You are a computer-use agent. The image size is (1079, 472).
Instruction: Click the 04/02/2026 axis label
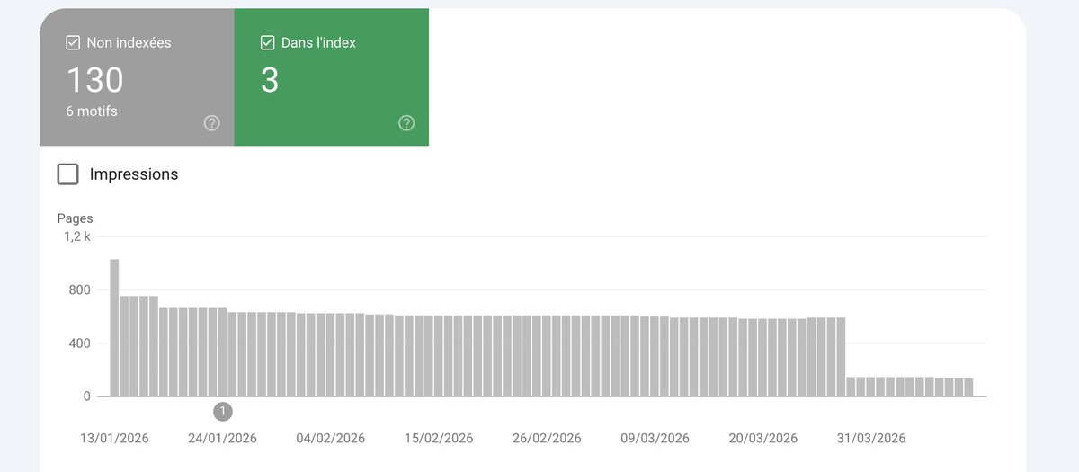[331, 439]
